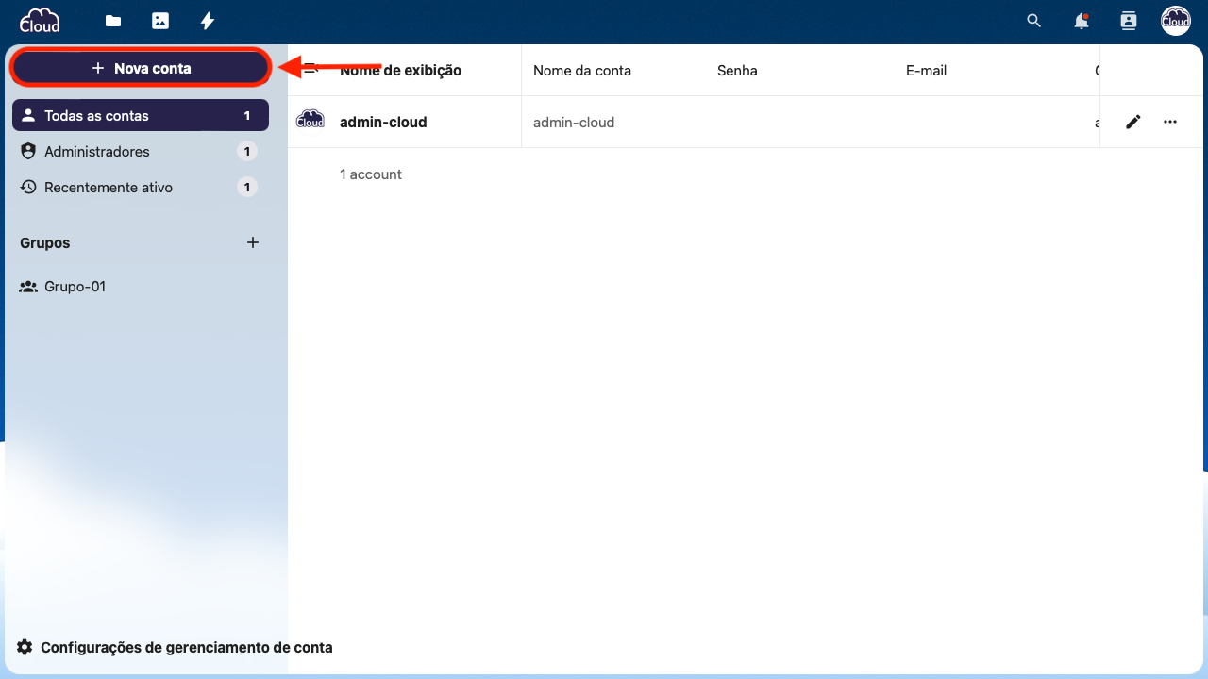
Task: Open Grupo-01 group
Action: tap(141, 287)
